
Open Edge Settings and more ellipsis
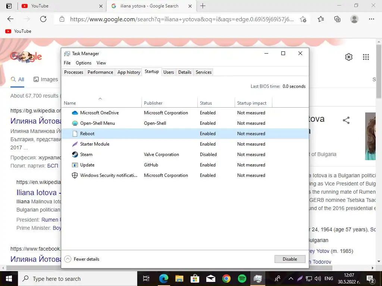(371, 19)
